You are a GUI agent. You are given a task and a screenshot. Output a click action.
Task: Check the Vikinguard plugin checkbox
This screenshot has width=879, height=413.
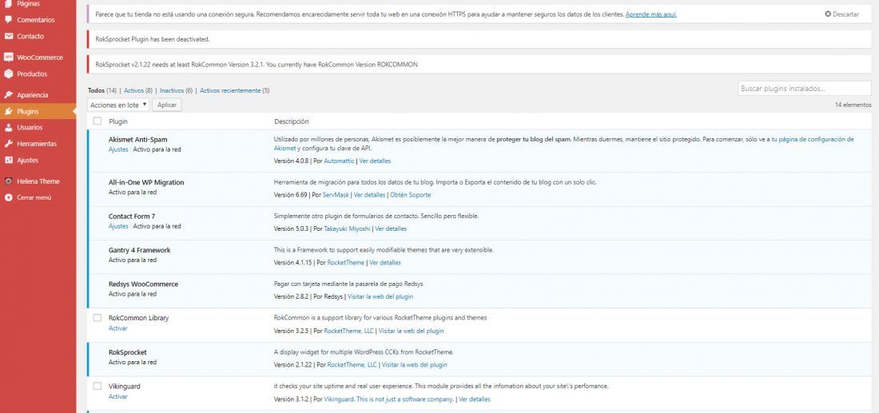coord(97,386)
